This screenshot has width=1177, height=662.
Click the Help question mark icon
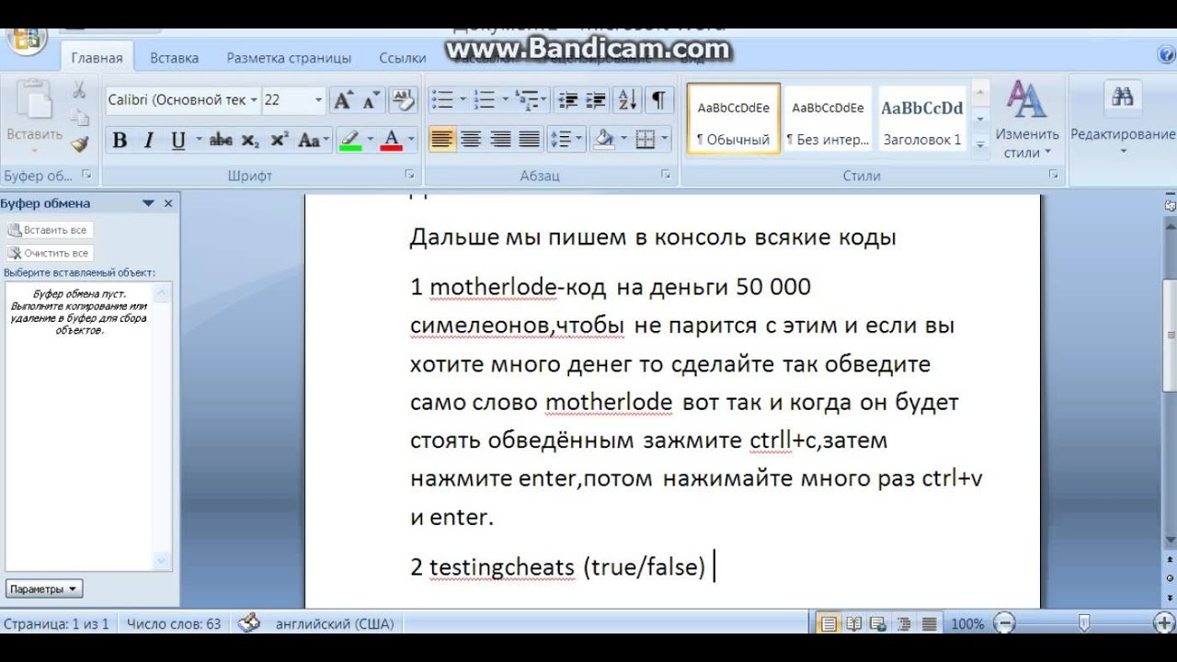pyautogui.click(x=1166, y=56)
